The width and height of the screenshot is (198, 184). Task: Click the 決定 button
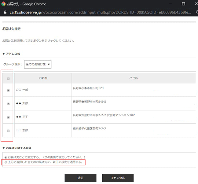pyautogui.click(x=80, y=178)
